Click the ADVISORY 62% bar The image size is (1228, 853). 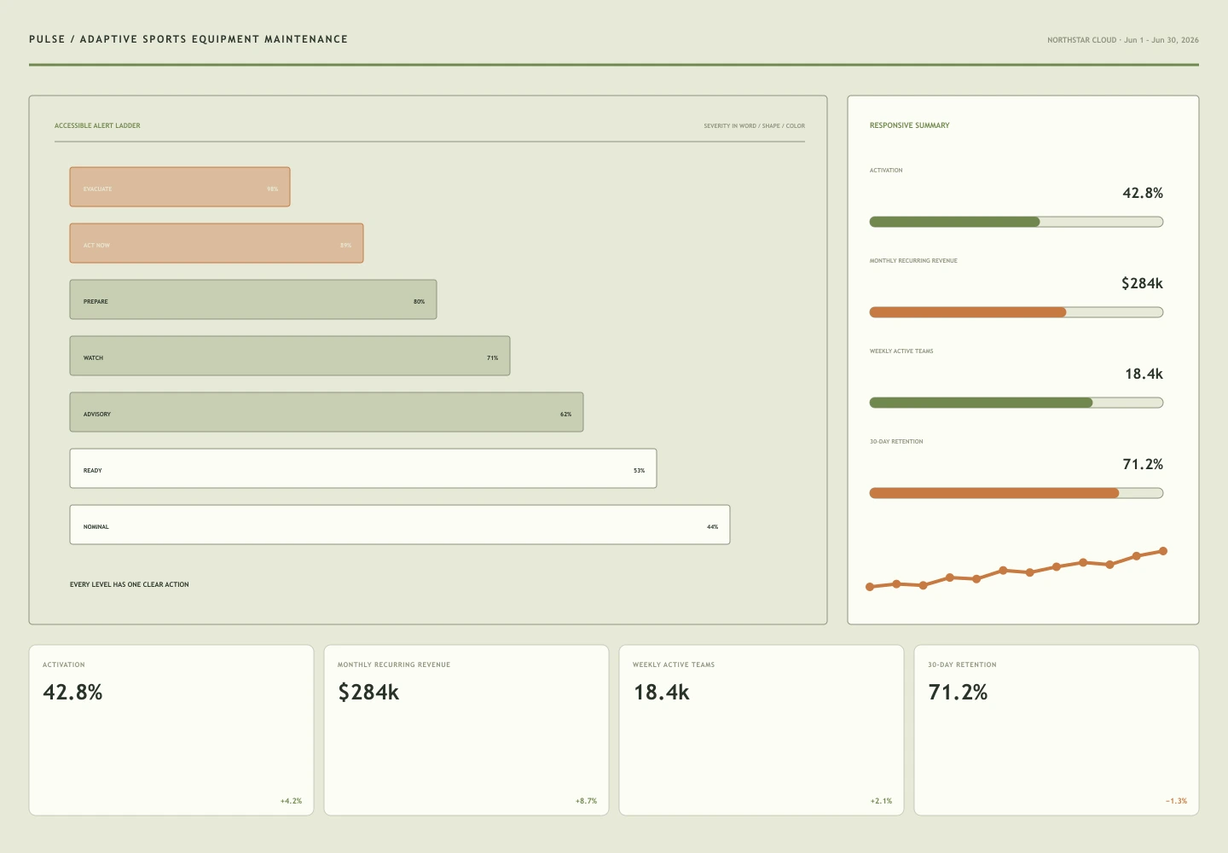click(x=327, y=412)
